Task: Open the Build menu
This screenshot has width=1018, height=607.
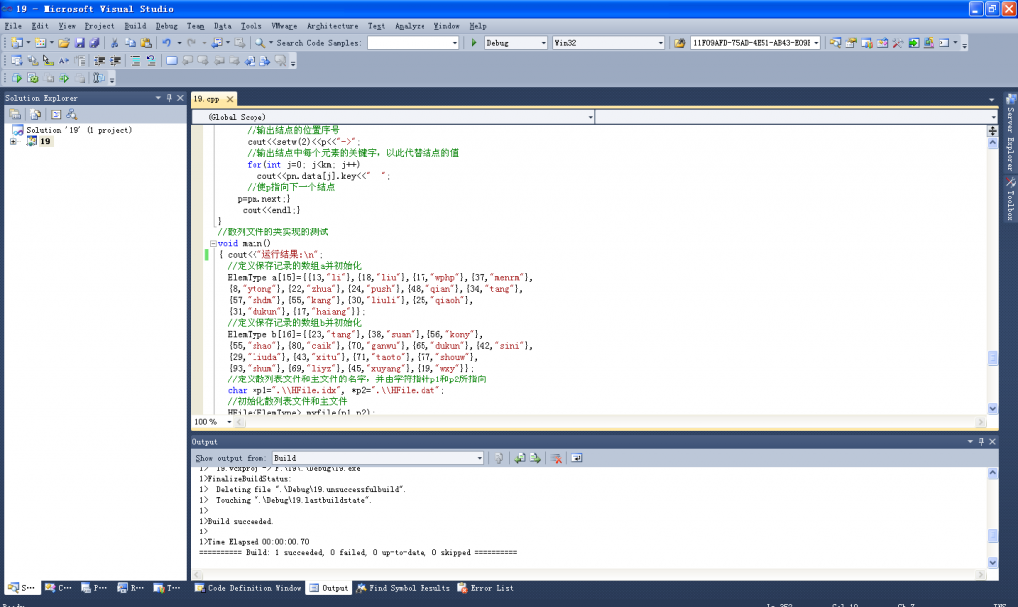Action: coord(135,25)
